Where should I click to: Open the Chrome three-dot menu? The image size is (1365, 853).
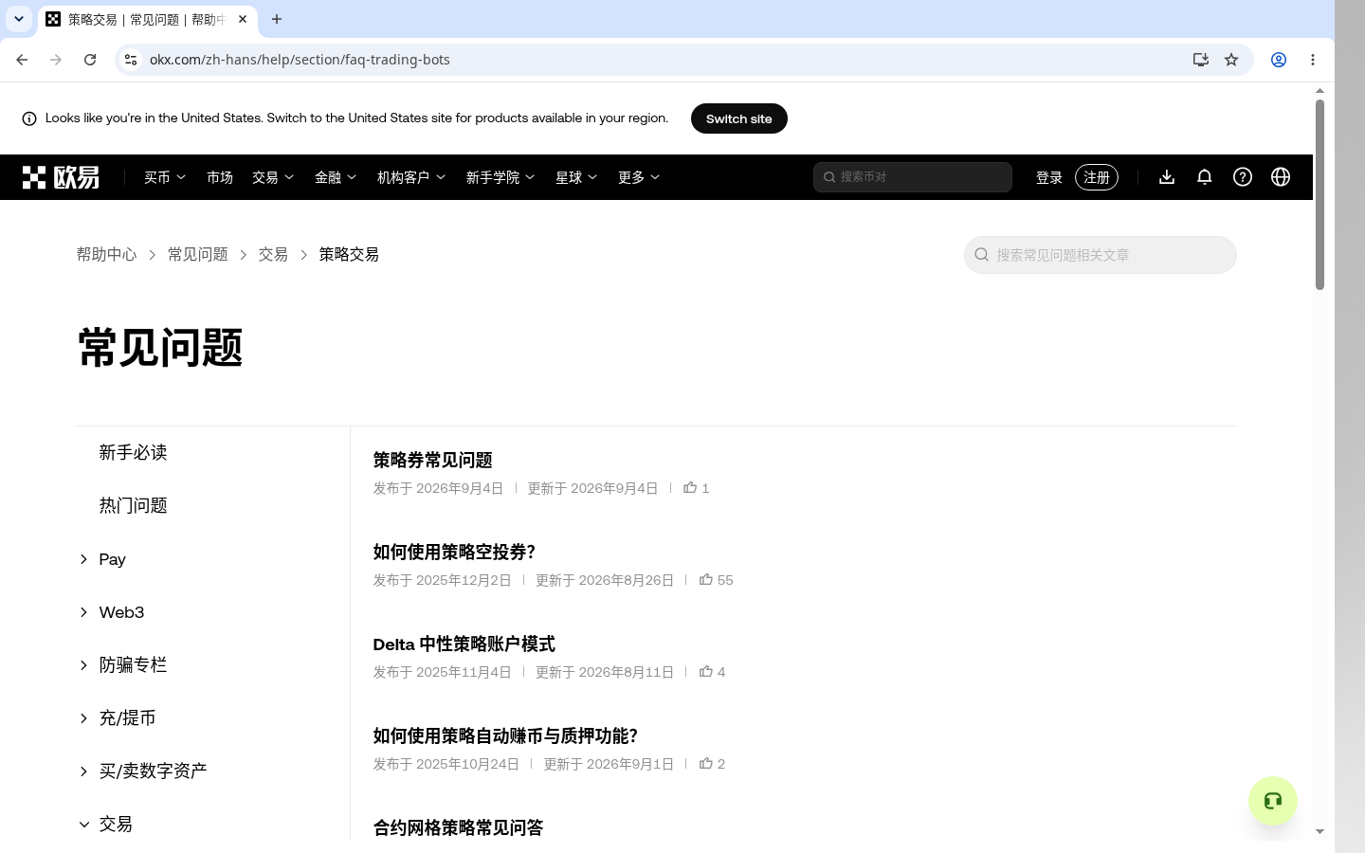[x=1313, y=60]
